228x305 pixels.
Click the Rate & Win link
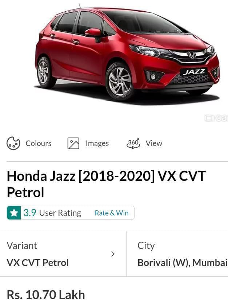pos(112,213)
